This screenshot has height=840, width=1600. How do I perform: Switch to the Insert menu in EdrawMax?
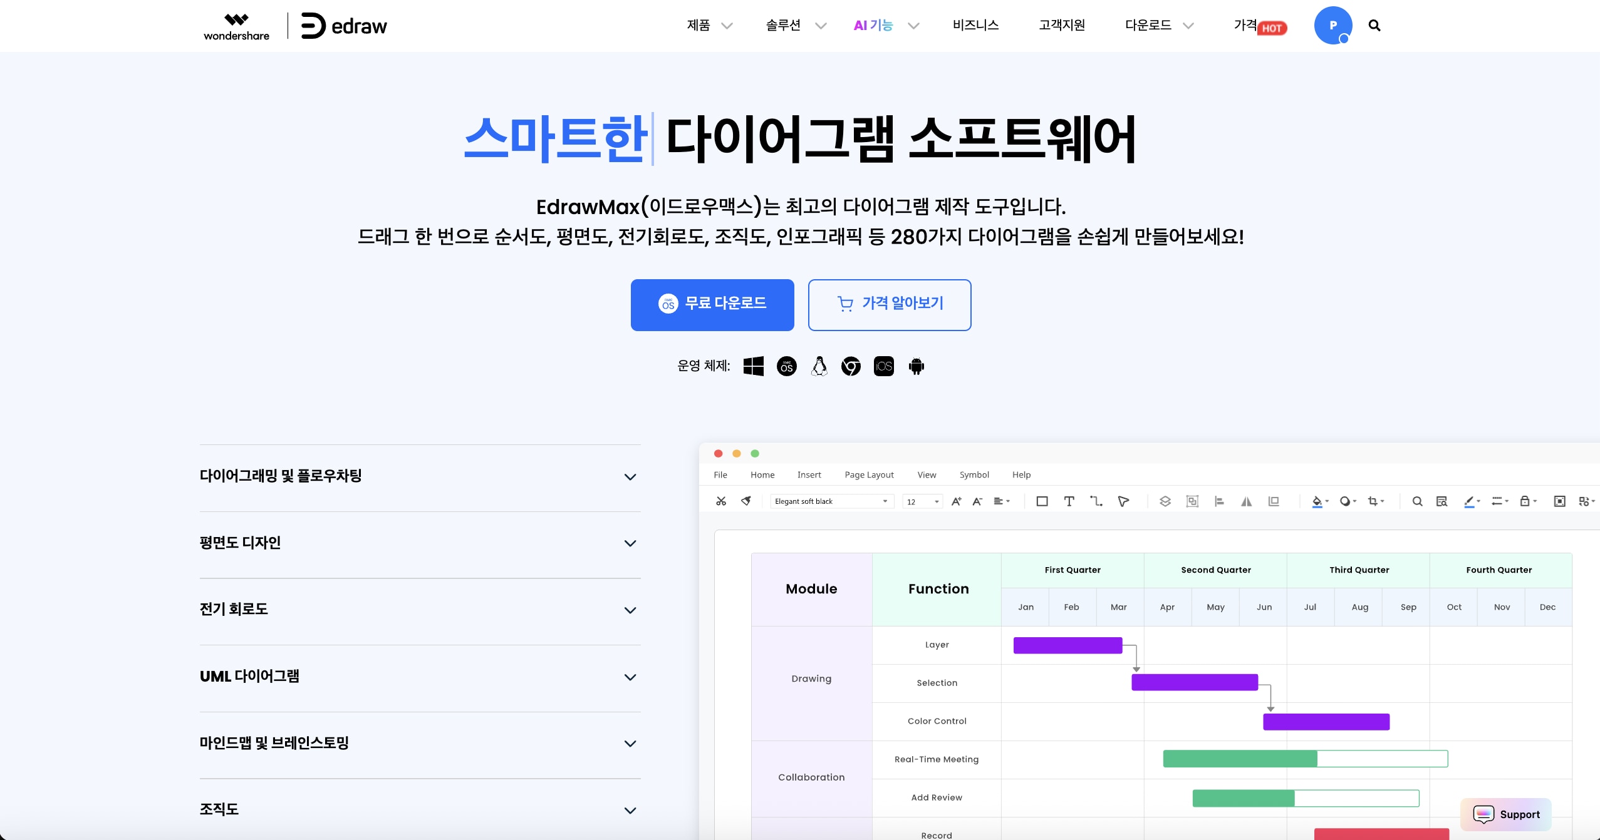(x=809, y=474)
